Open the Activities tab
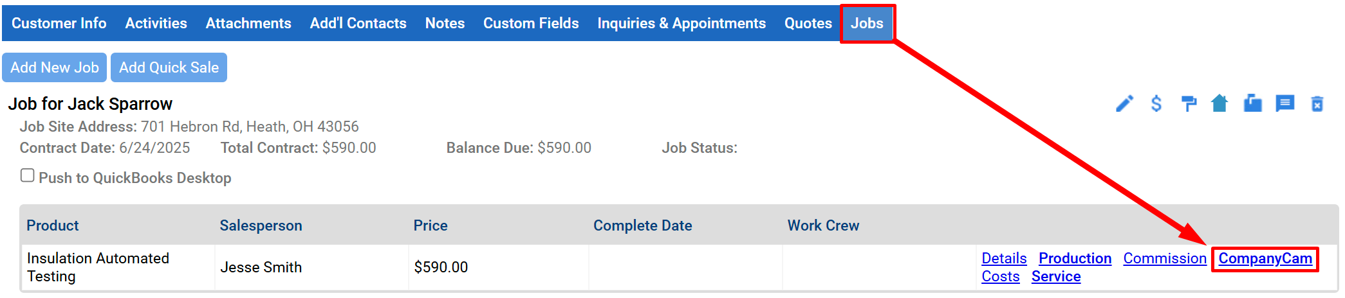Viewport: 1345px width, 298px height. pos(156,23)
